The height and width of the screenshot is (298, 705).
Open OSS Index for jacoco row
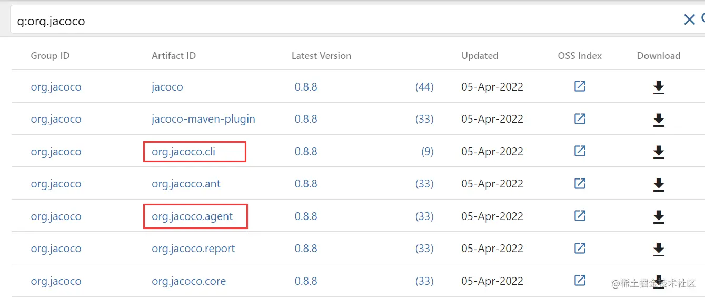click(580, 86)
